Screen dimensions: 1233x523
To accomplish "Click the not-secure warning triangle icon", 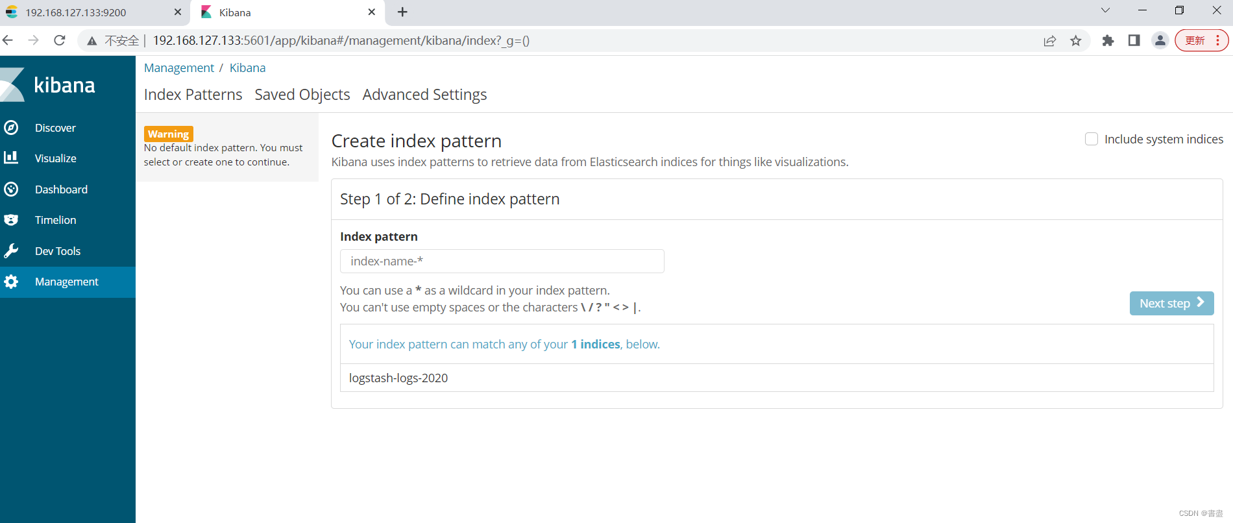I will [x=92, y=41].
